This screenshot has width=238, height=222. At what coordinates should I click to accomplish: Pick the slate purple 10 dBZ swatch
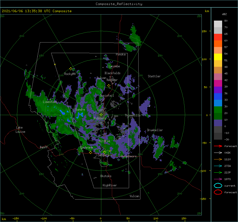(x=218, y=123)
